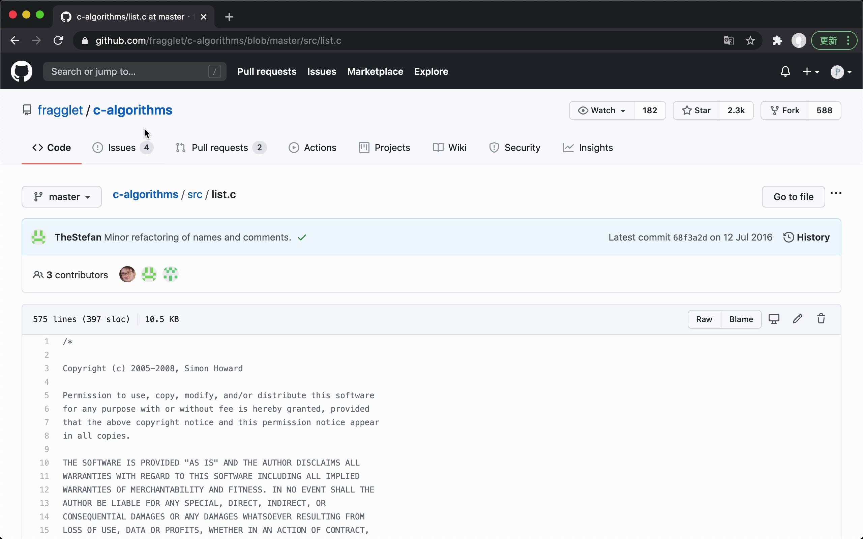Click line number 10
This screenshot has width=863, height=539.
(x=44, y=463)
